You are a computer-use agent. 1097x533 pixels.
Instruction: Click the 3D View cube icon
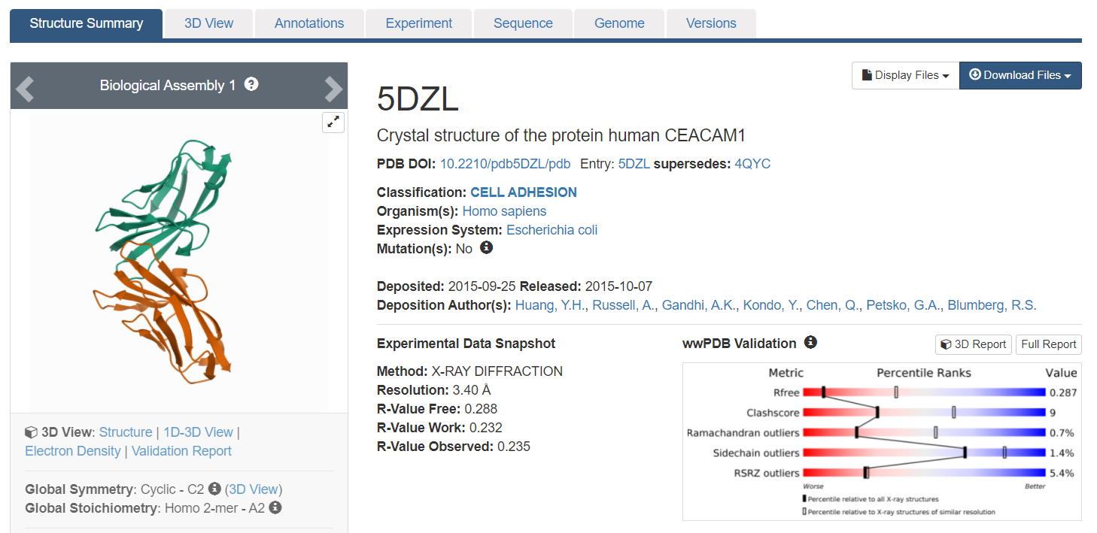[31, 432]
